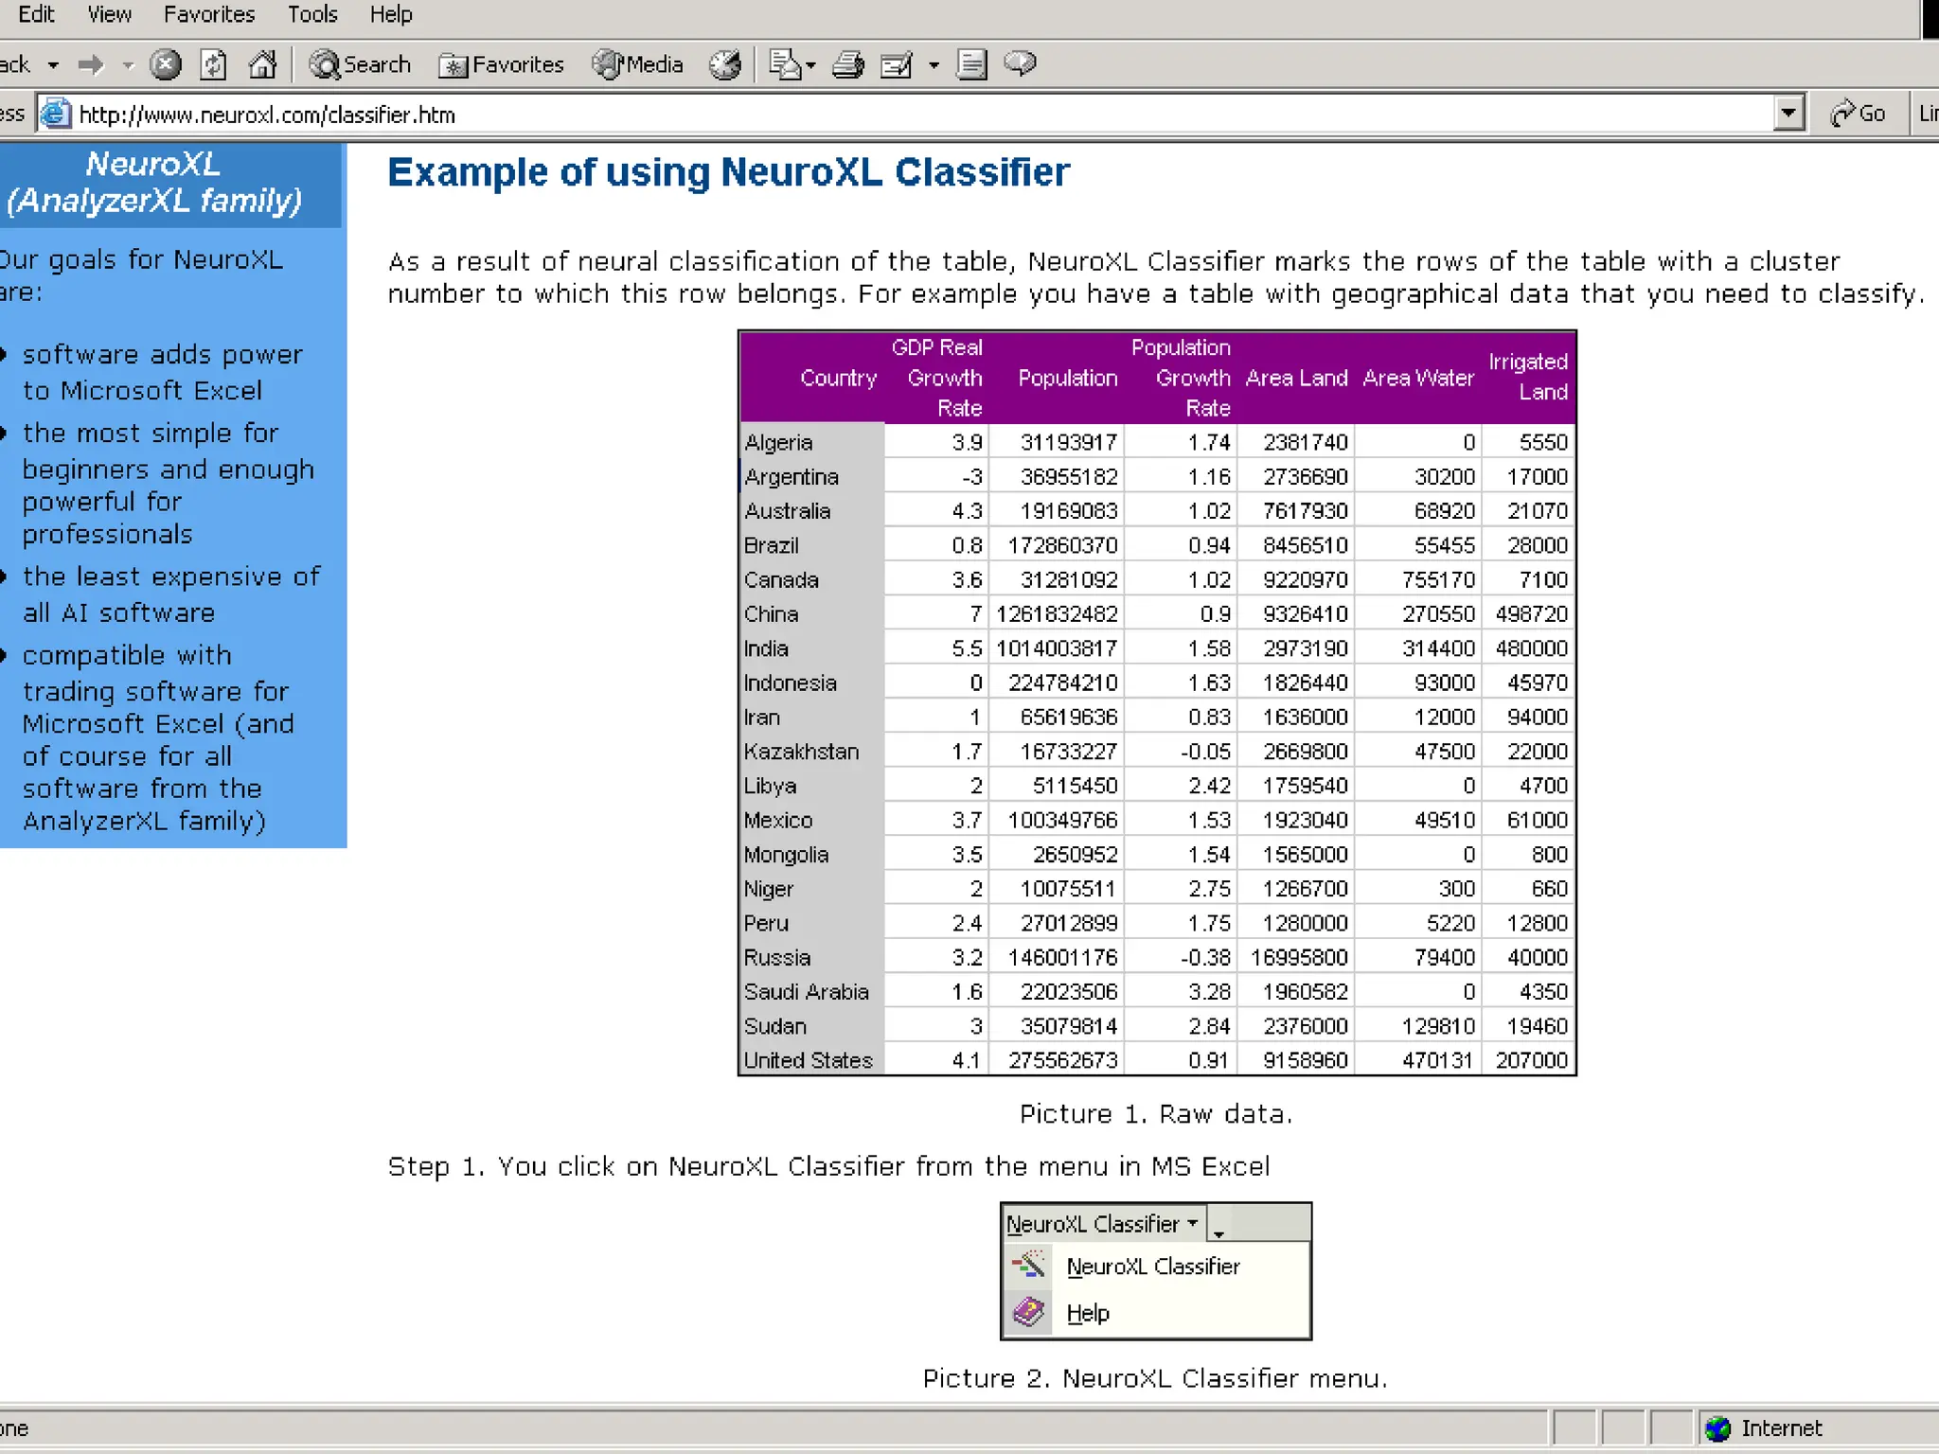1939x1454 pixels.
Task: Click the Favorites toolbar button
Action: [502, 64]
